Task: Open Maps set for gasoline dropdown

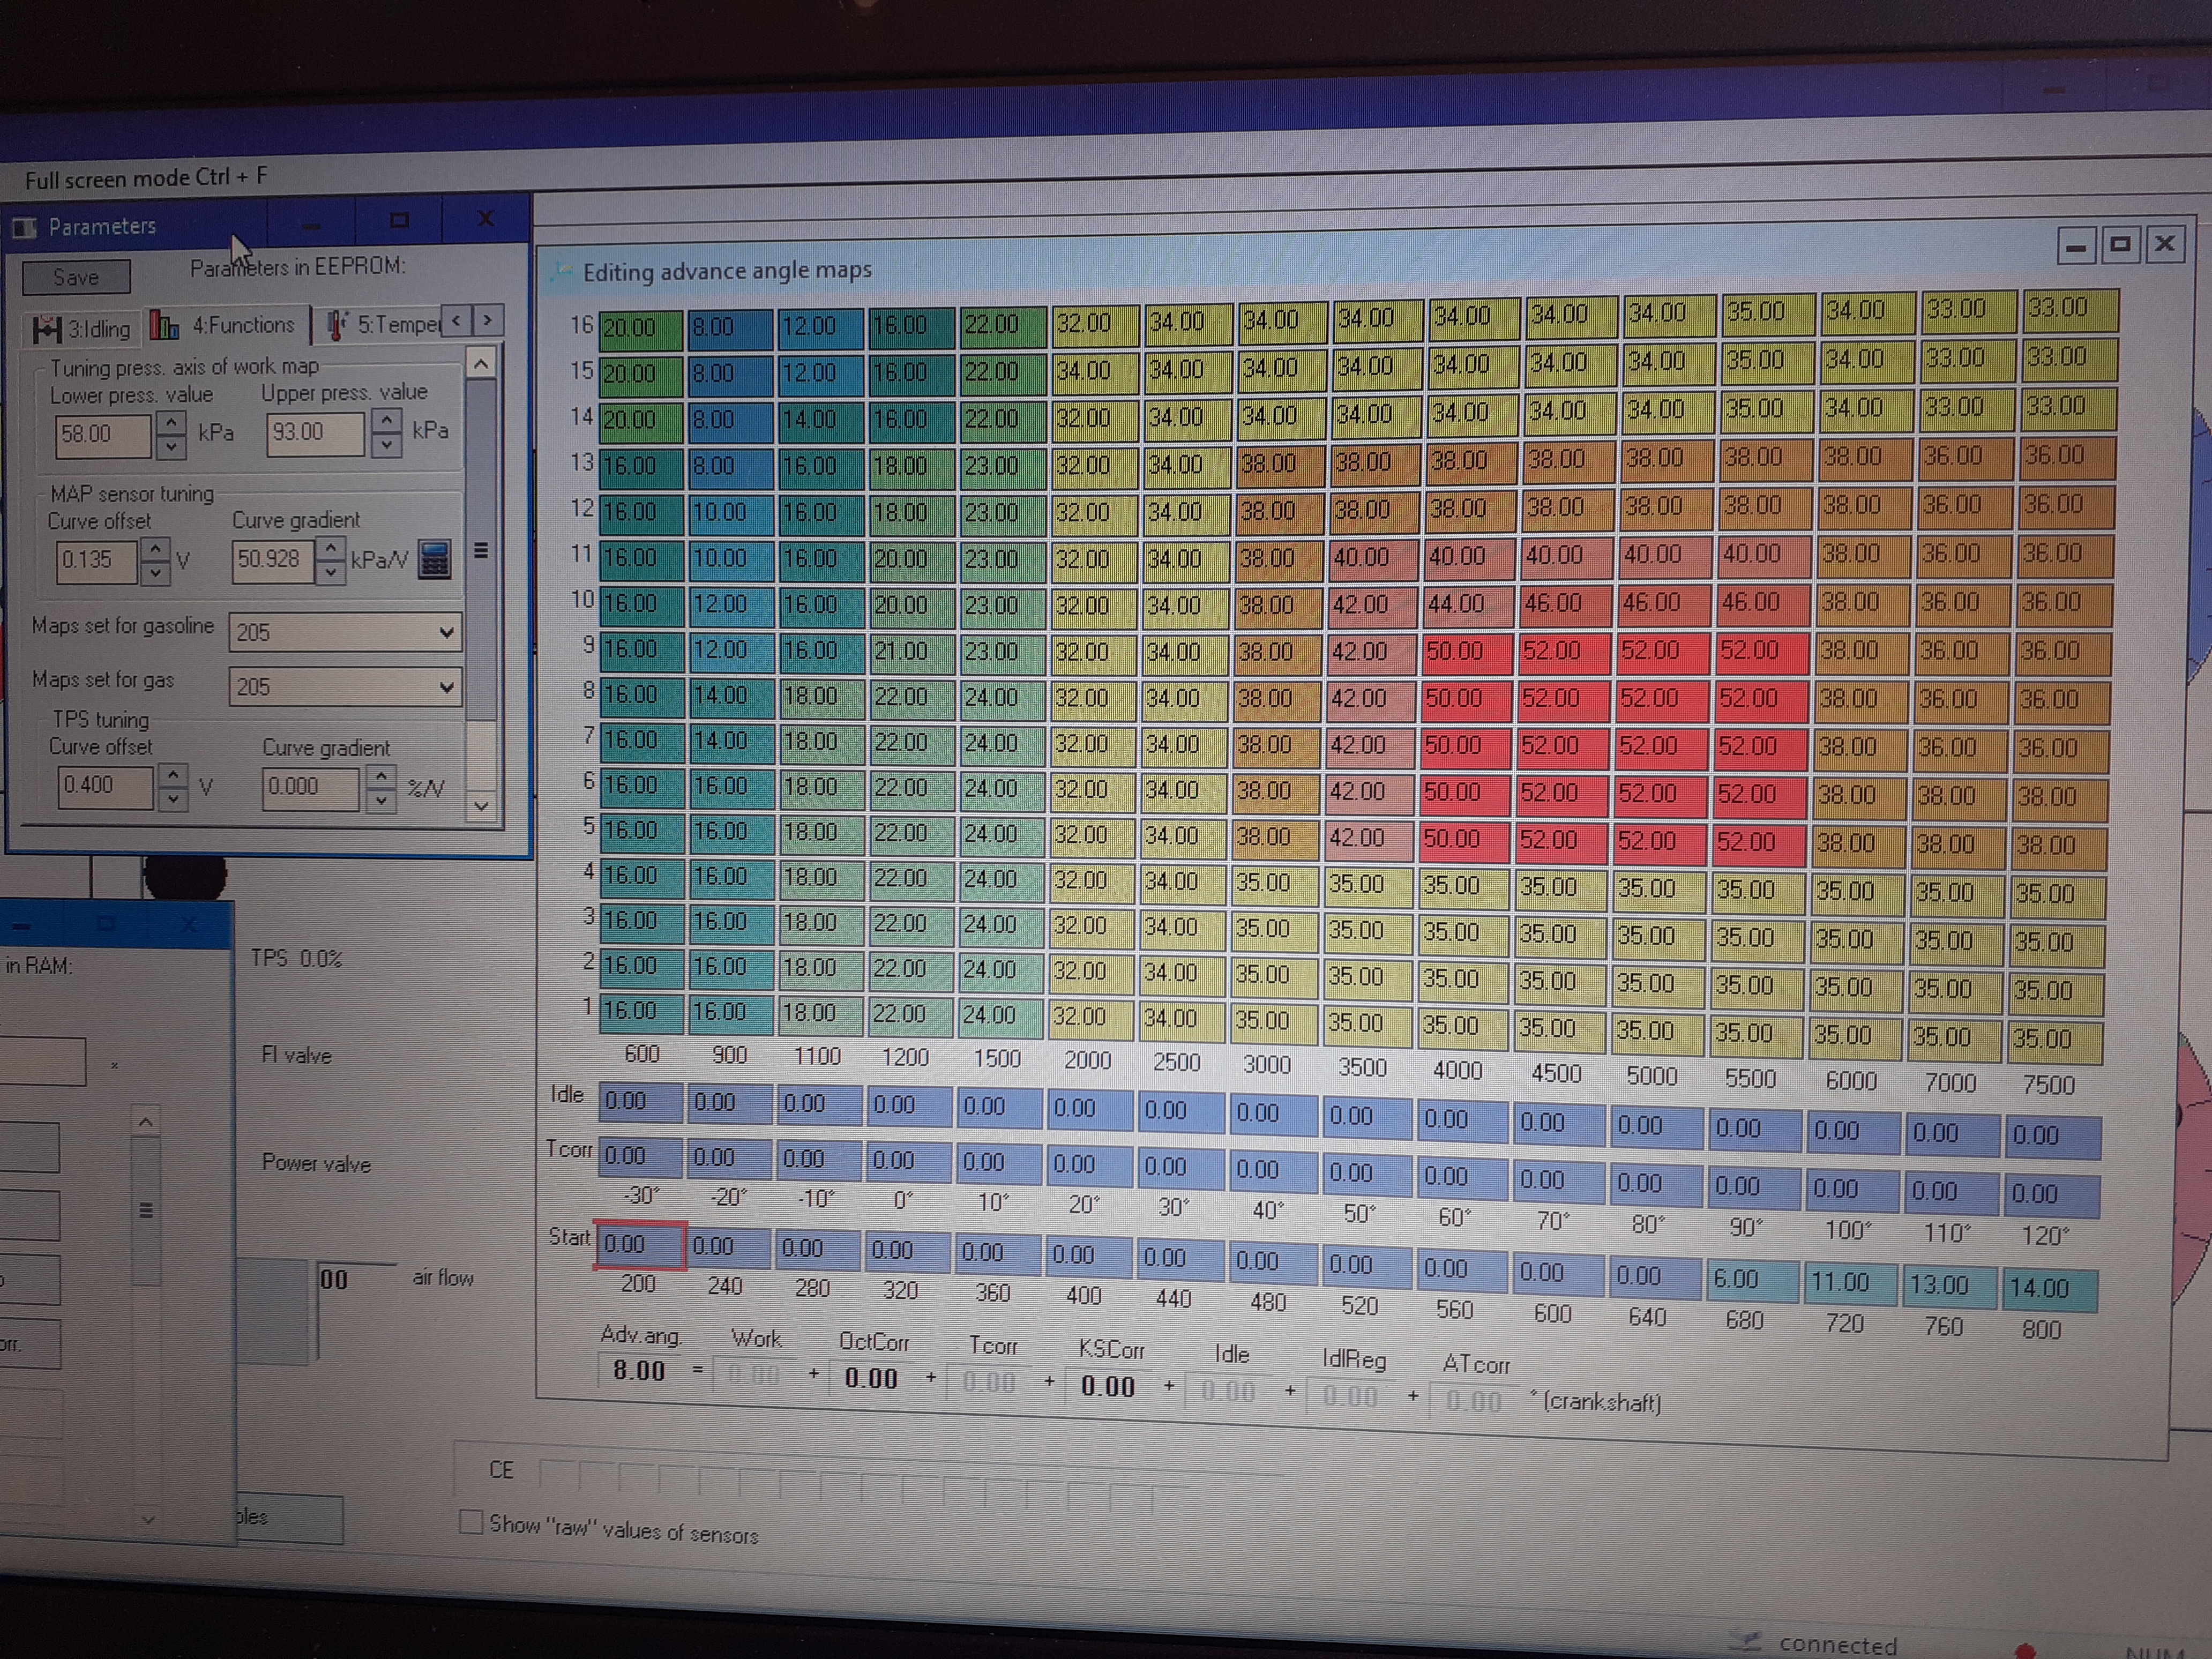Action: 446,632
